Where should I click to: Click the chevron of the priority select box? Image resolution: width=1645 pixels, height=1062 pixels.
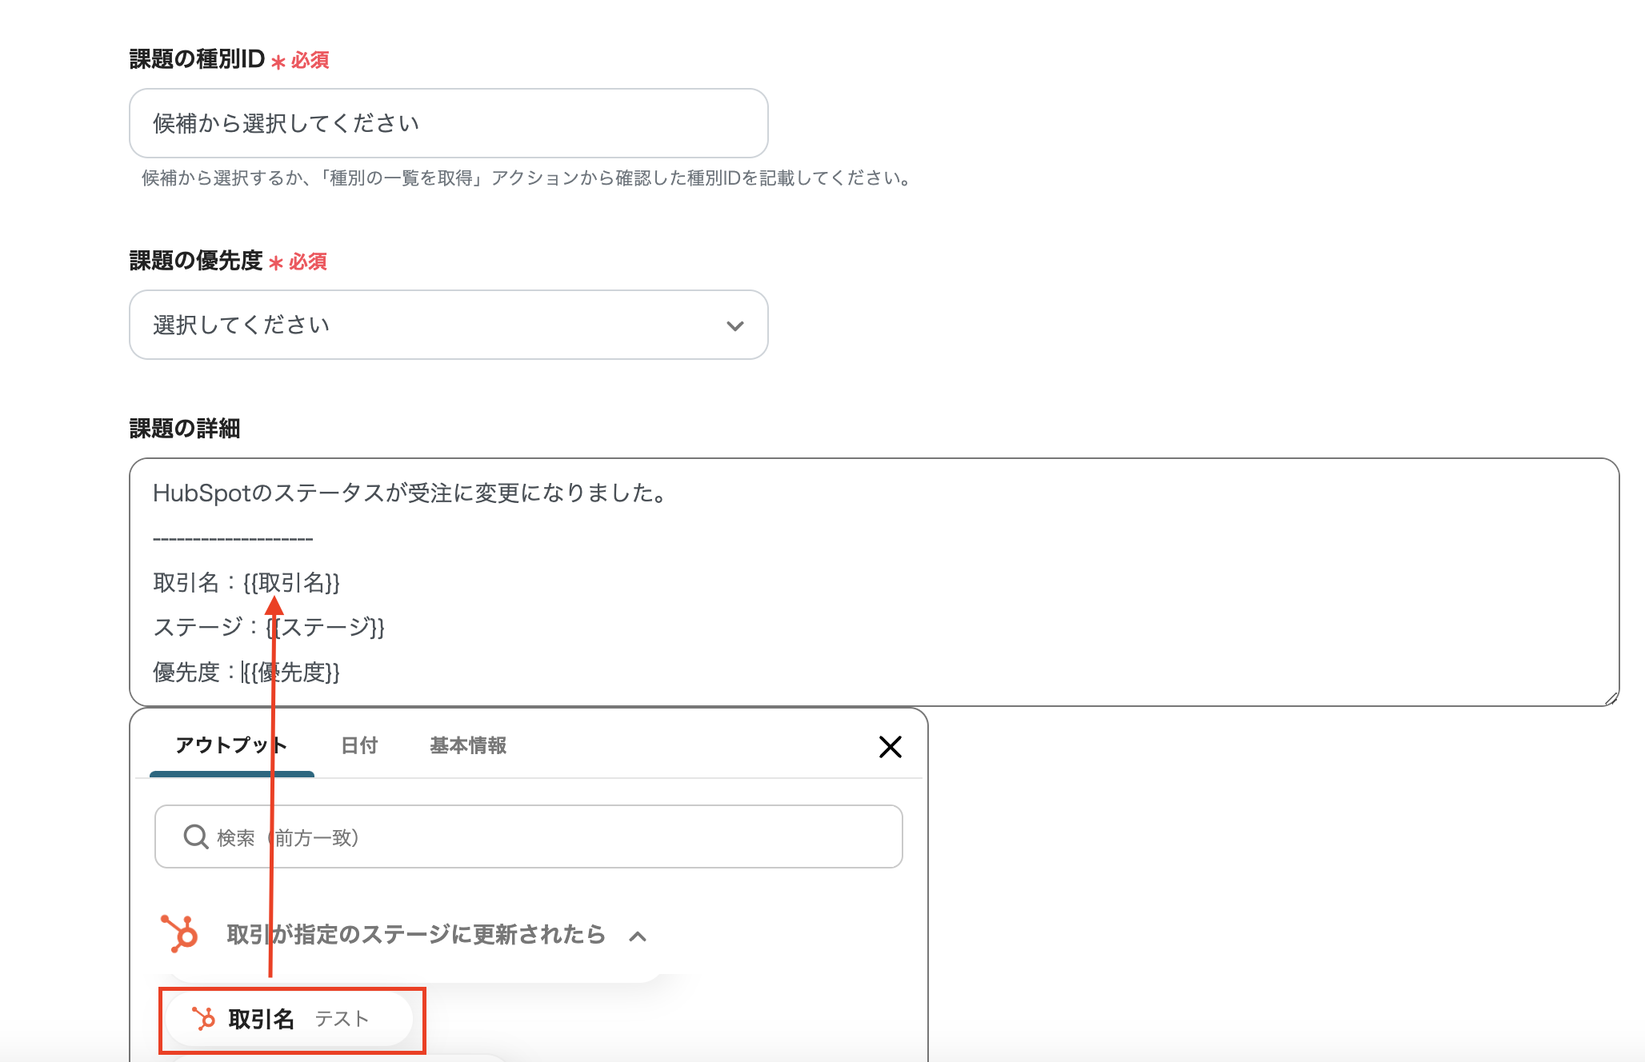pyautogui.click(x=734, y=325)
